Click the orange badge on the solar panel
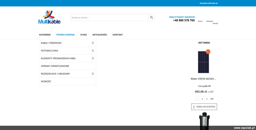Screen dimensions: 256x130 tap(208, 52)
